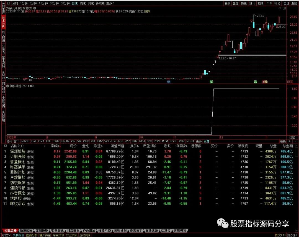Expand the 更多 periods menu
The height and width of the screenshot is (237, 299).
[110, 3]
